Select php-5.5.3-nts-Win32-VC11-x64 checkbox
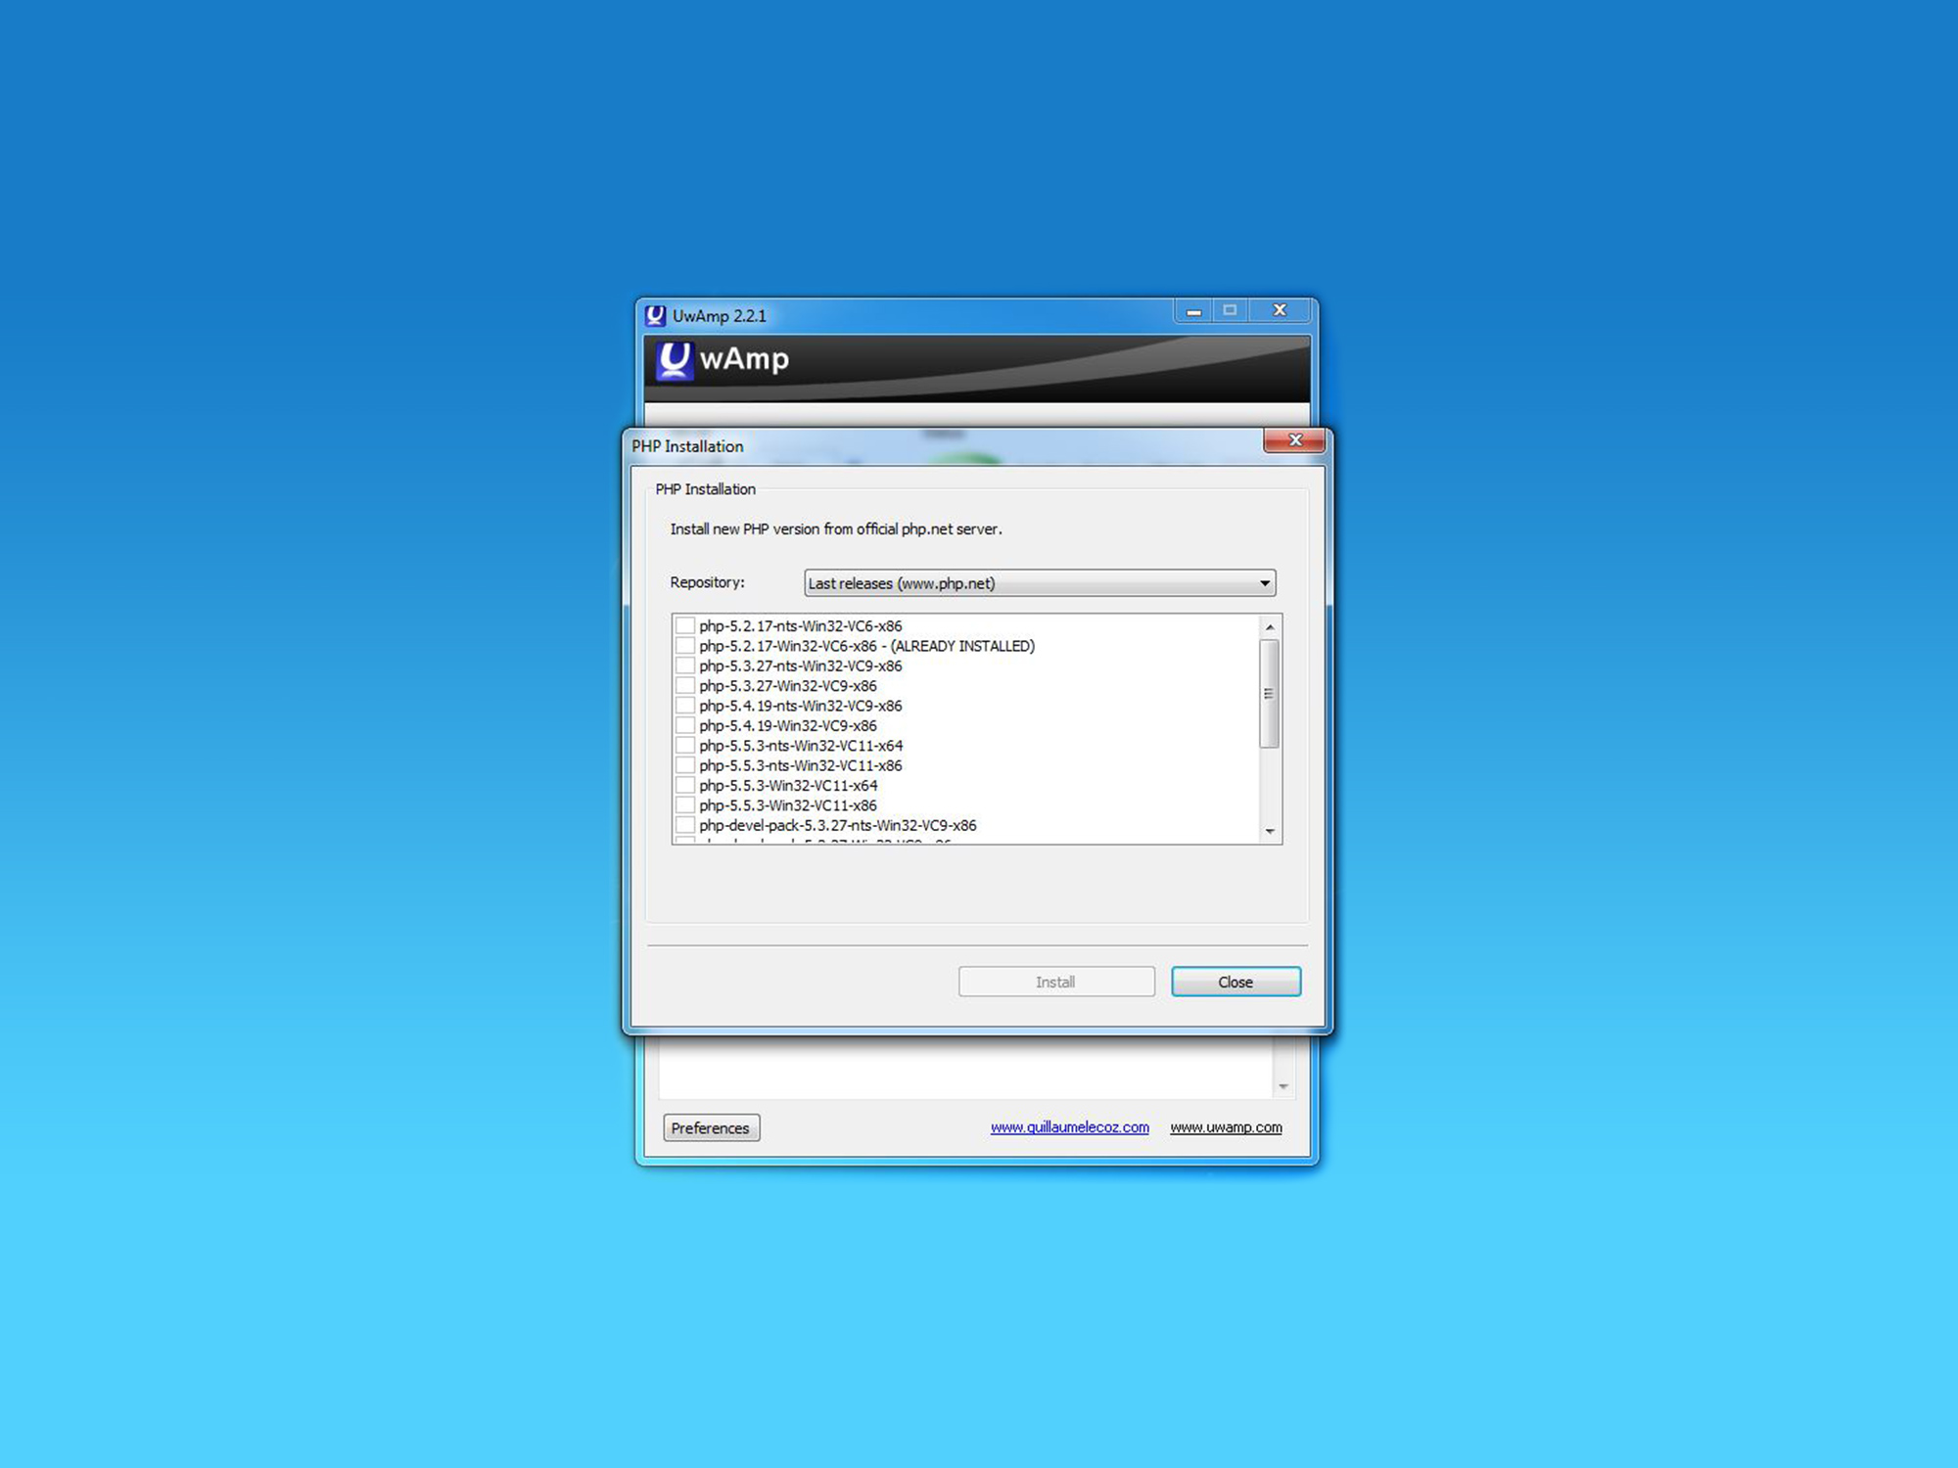Viewport: 1958px width, 1468px height. pos(685,746)
